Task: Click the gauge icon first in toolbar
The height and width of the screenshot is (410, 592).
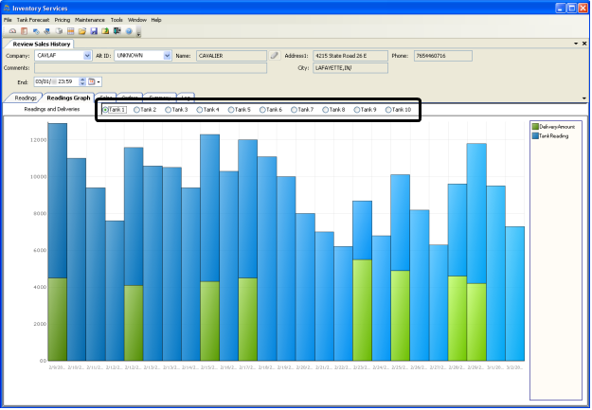Action: (10, 31)
